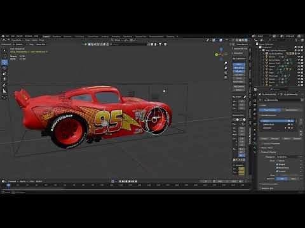The width and height of the screenshot is (305, 228).
Task: Switch perspective/orthographic view icon
Action: pyautogui.click(x=226, y=77)
